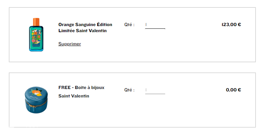Image resolution: width=264 pixels, height=132 pixels.
Task: Click the gold zipper on the jewelry box
Action: pos(36,104)
